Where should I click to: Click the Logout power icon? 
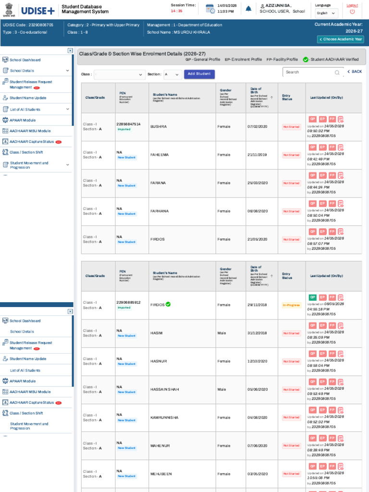tap(352, 12)
